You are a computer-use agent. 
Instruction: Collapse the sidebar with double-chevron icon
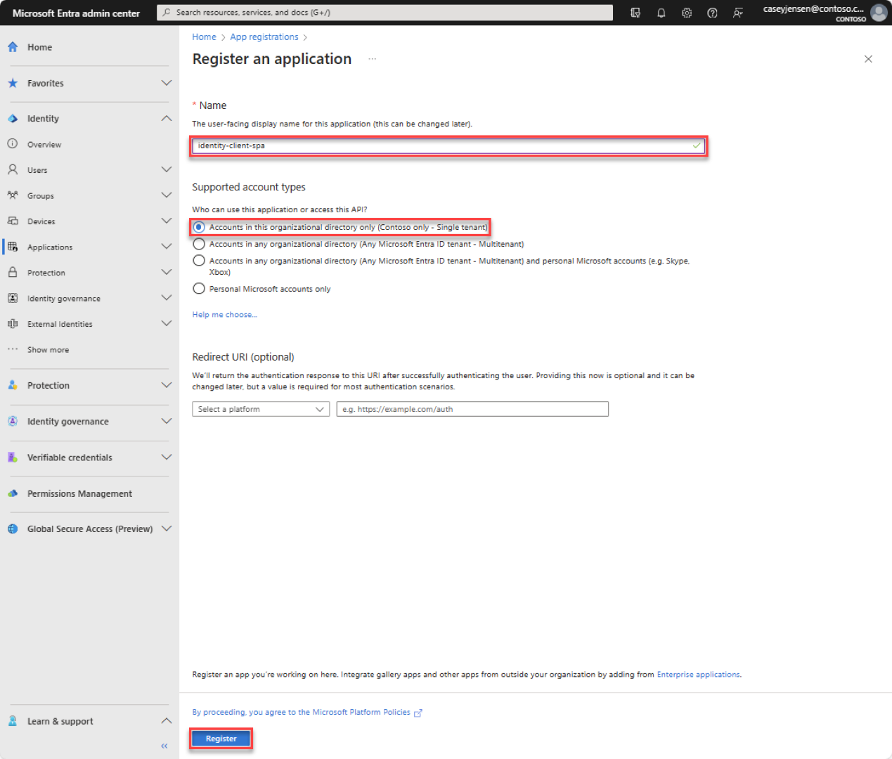coord(164,746)
